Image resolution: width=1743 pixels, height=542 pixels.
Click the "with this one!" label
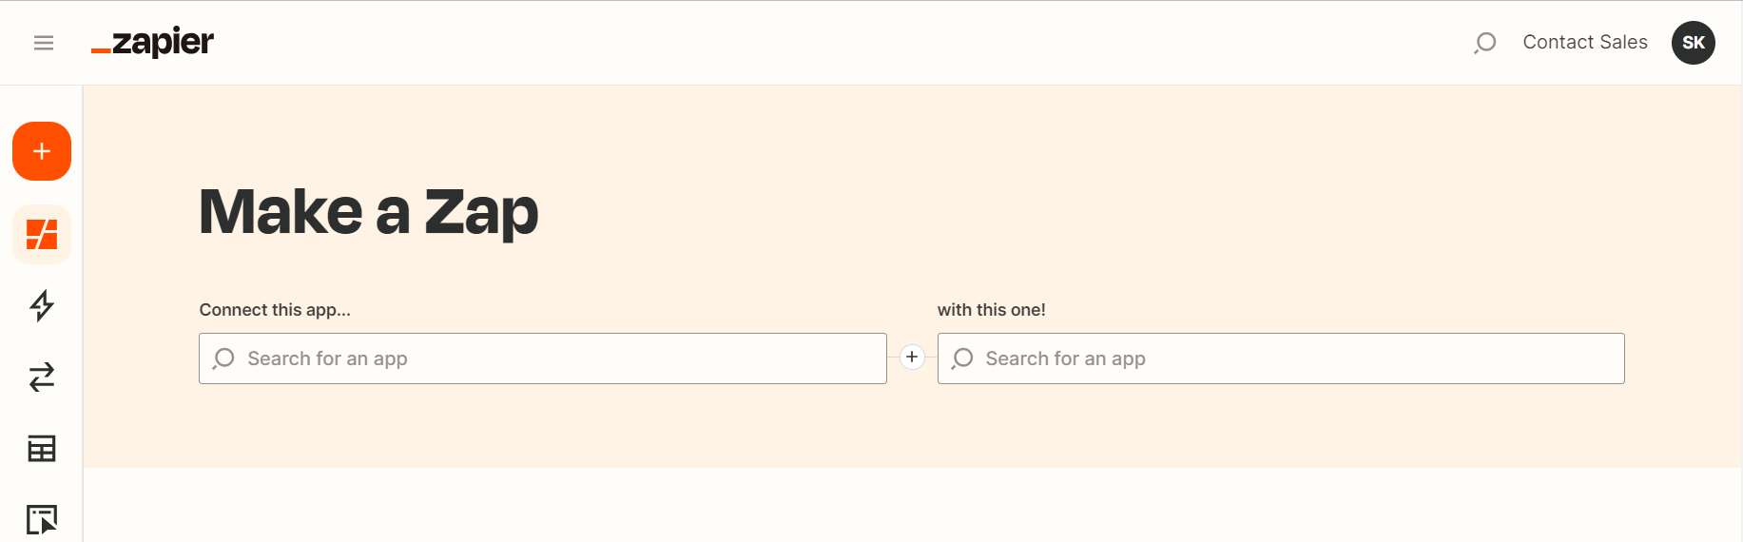click(x=991, y=310)
